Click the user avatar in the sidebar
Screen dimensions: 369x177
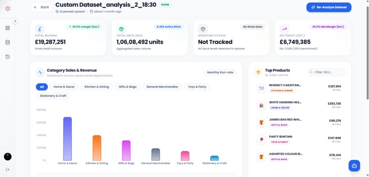tap(8, 156)
